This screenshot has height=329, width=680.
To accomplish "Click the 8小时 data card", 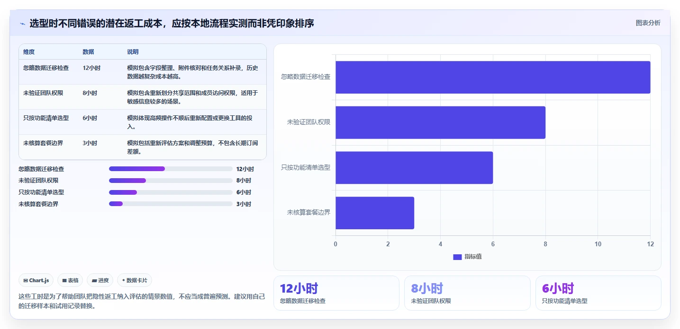I will click(467, 293).
